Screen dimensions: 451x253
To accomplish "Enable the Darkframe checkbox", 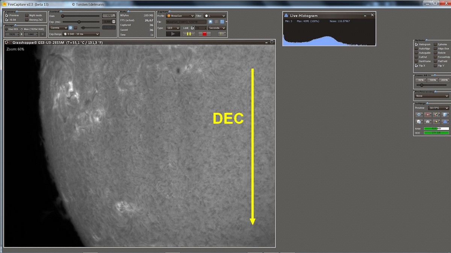I will click(x=416, y=61).
